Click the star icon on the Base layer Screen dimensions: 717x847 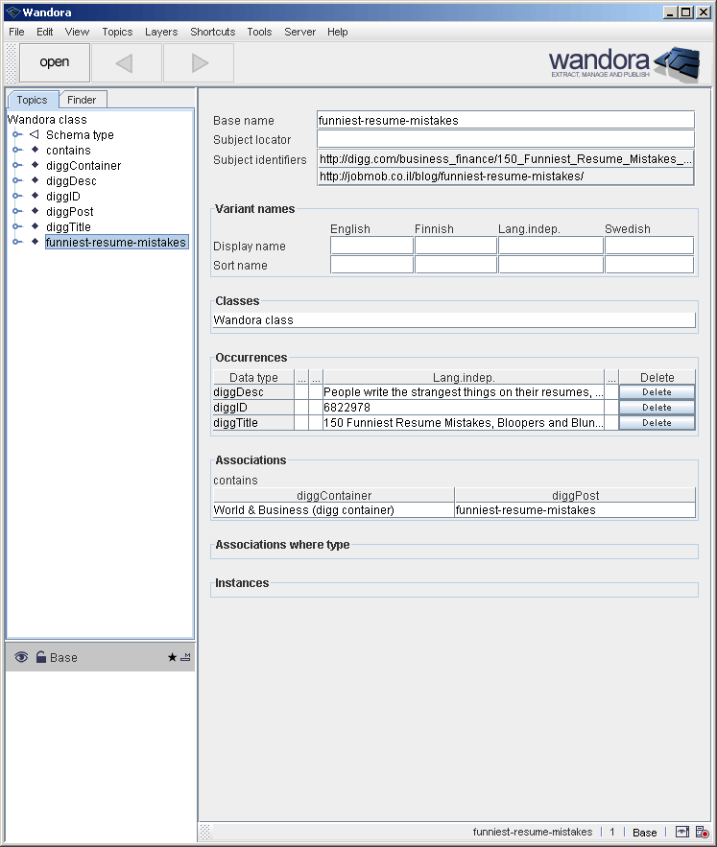172,658
